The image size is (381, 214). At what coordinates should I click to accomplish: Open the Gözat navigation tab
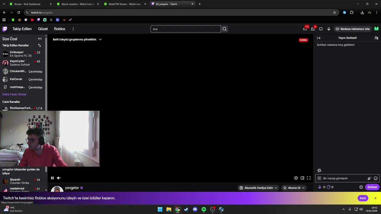click(x=43, y=29)
